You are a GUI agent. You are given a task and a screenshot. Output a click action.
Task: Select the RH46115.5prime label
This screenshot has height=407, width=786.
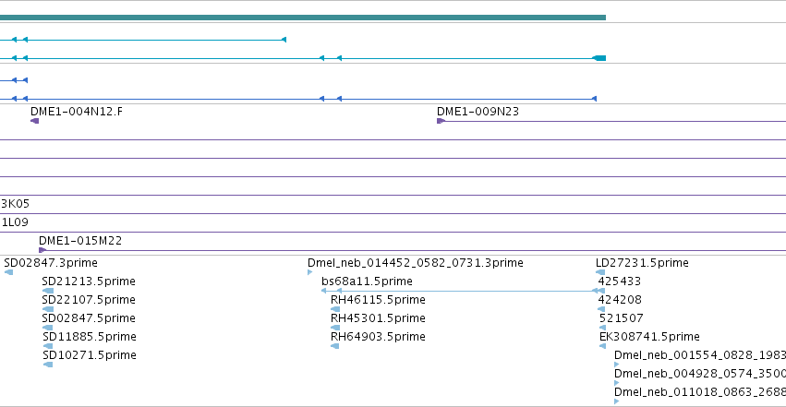378,299
